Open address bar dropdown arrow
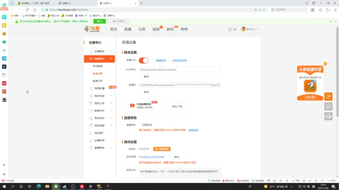This screenshot has width=339, height=190. click(264, 10)
